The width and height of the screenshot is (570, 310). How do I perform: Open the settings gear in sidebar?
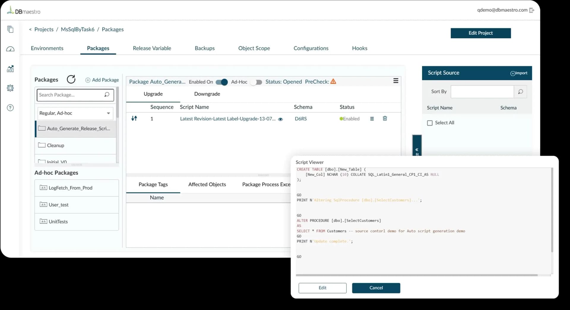click(x=10, y=88)
